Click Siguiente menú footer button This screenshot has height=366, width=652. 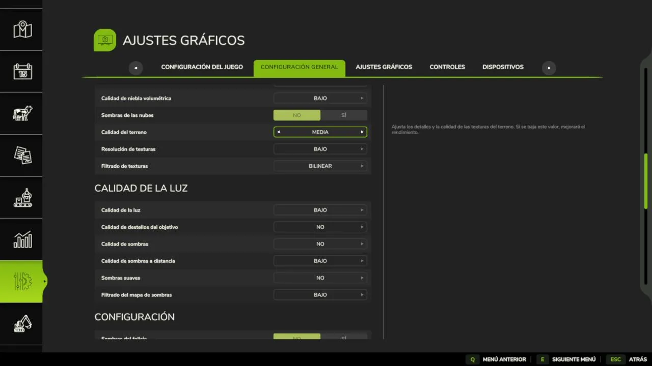point(574,359)
